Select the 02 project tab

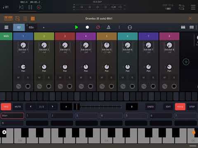(x=19, y=27)
